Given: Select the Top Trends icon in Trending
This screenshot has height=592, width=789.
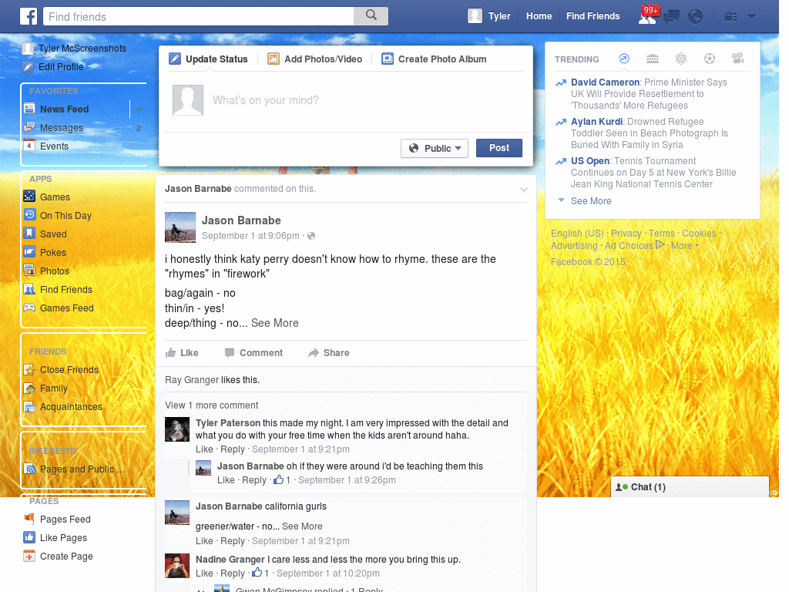Looking at the screenshot, I should tap(624, 59).
